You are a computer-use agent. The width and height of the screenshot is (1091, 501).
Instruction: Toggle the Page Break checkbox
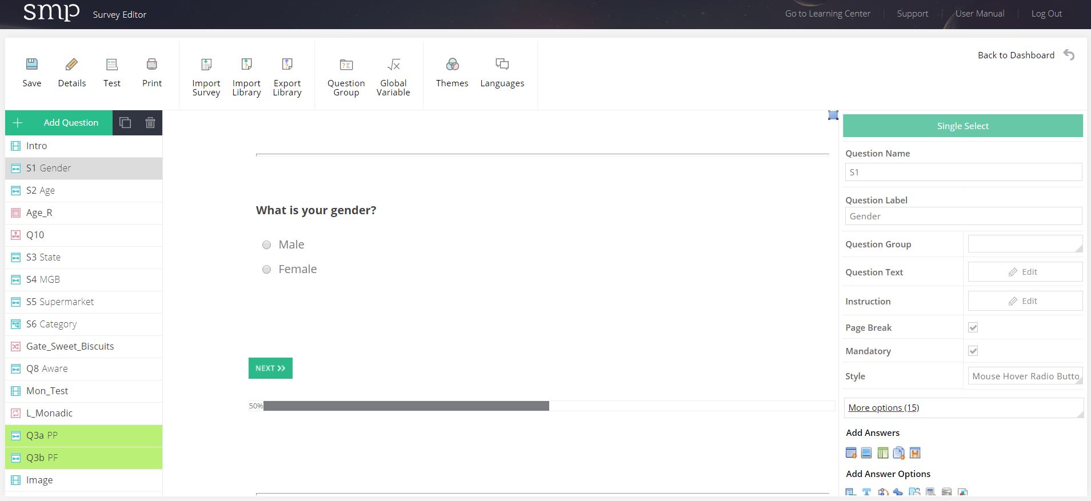pyautogui.click(x=973, y=327)
